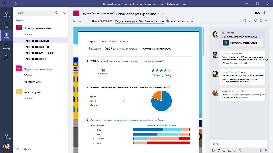Click Angela Nelson's avatar in chat
The height and width of the screenshot is (153, 273).
coord(215,93)
